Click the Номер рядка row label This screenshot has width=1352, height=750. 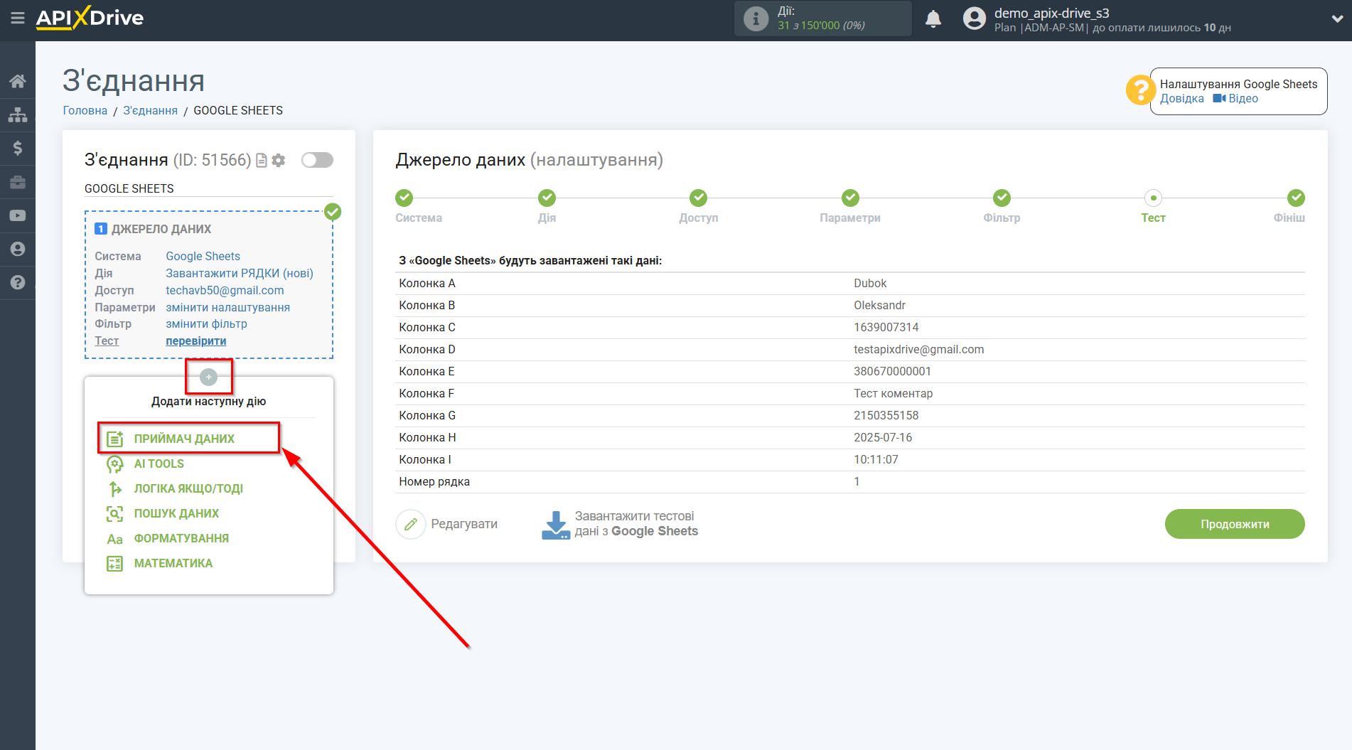[x=434, y=482]
